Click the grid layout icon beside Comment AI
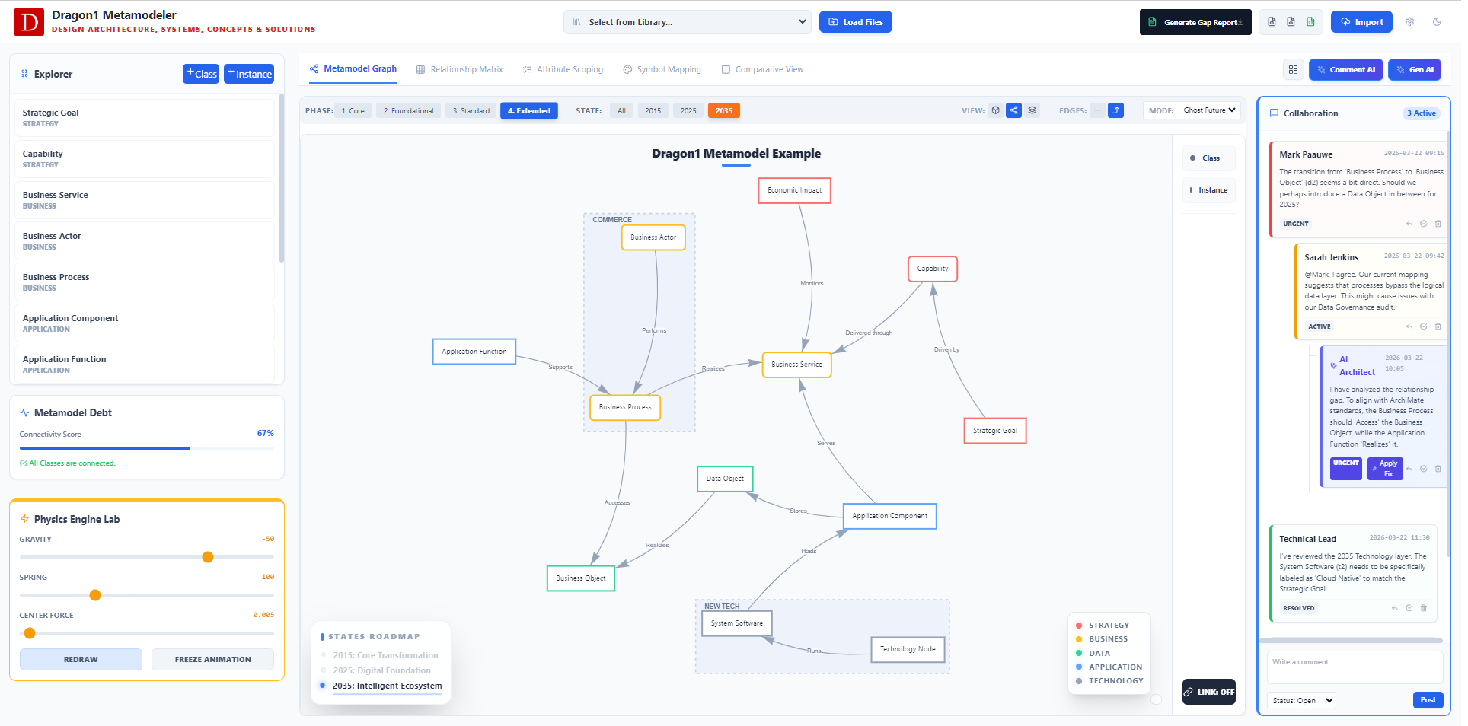 coord(1293,69)
